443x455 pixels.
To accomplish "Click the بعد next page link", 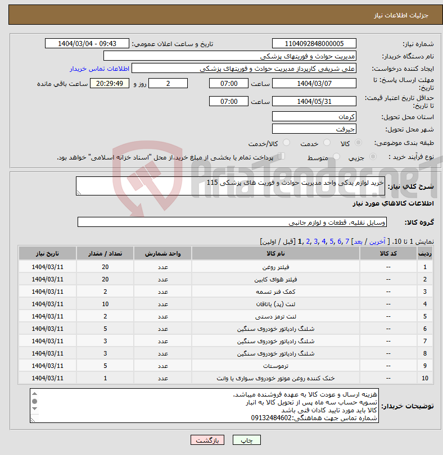I will click(x=358, y=242).
